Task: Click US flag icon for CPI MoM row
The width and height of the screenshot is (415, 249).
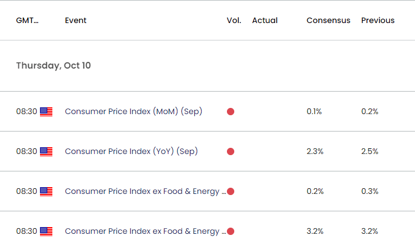Action: point(46,111)
